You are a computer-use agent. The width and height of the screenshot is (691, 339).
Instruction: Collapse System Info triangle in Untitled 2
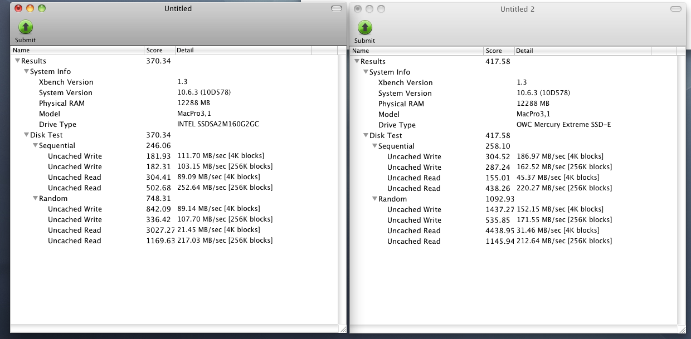[366, 72]
